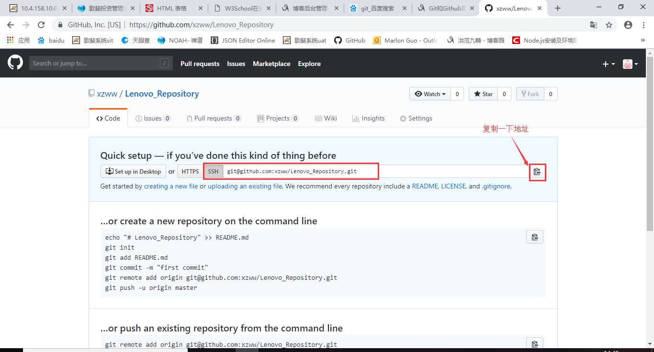Select SSH protocol toggle
Screen dimensions: 654x352
pos(213,171)
